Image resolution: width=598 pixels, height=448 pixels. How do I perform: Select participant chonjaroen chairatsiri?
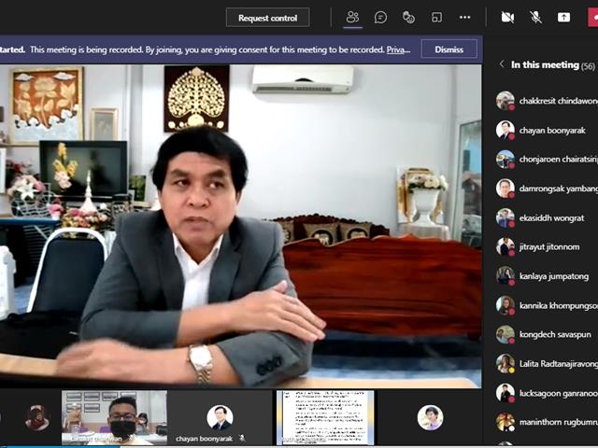point(546,160)
